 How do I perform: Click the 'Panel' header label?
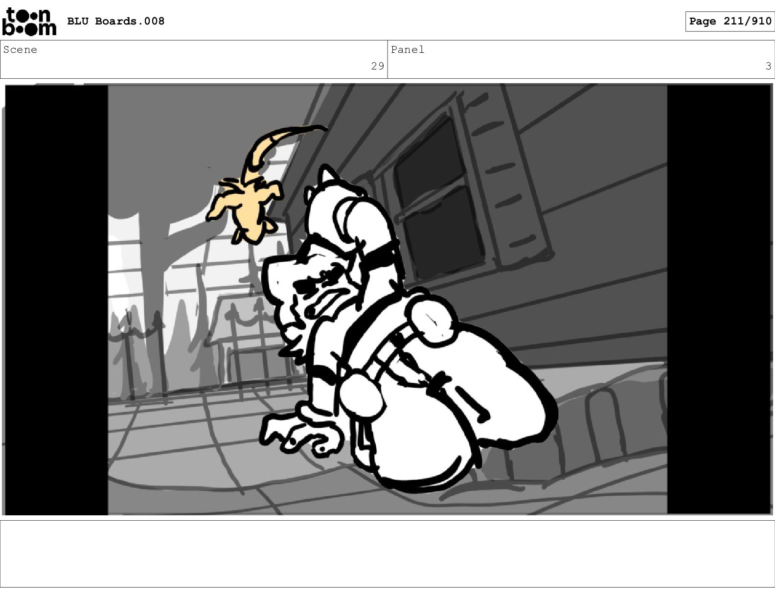point(408,49)
